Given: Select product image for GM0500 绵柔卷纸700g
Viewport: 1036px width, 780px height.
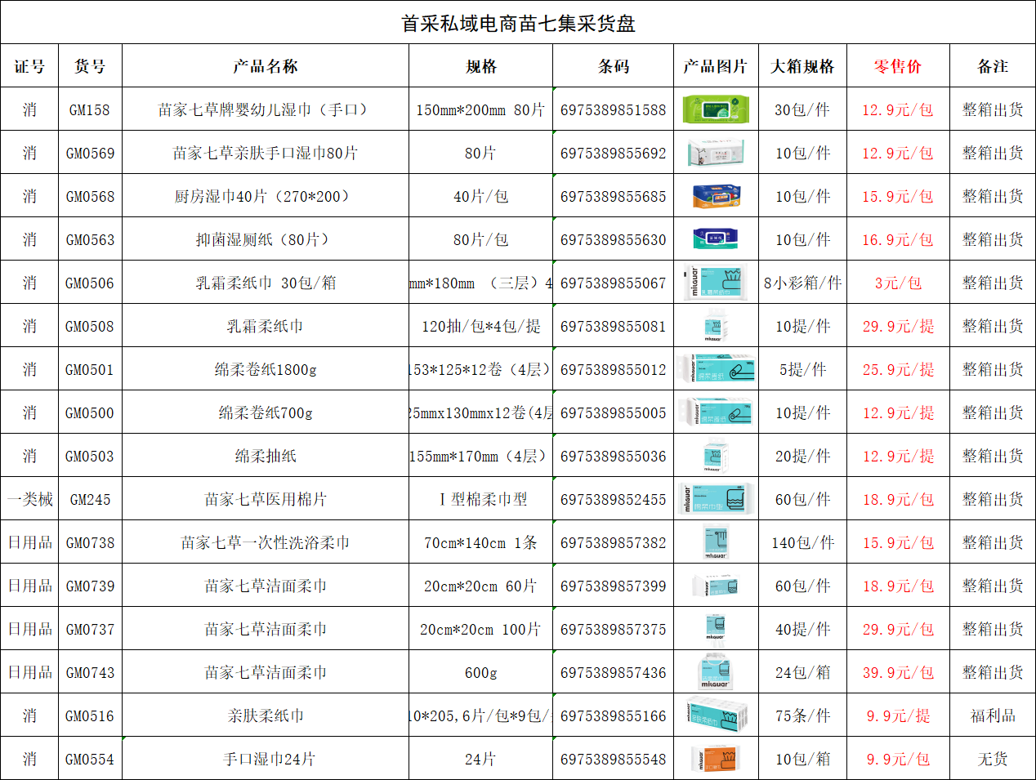Looking at the screenshot, I should click(716, 412).
